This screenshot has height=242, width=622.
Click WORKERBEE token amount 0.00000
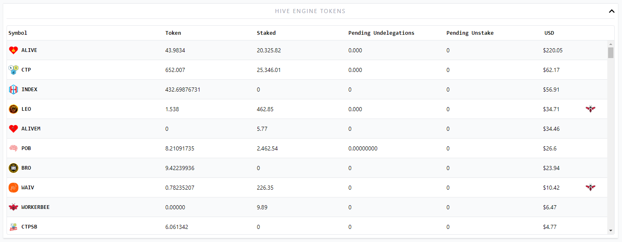coord(175,207)
